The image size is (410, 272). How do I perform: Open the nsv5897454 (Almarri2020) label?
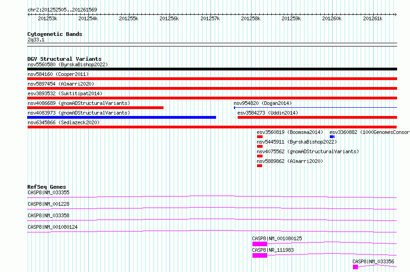tap(61, 84)
